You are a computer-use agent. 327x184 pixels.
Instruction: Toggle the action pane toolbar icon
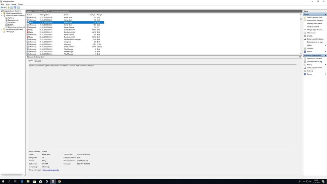(19, 7)
